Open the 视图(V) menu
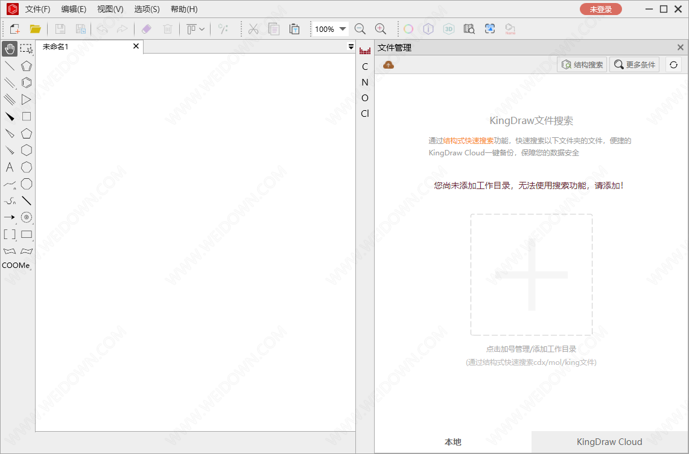689x454 pixels. click(x=110, y=9)
